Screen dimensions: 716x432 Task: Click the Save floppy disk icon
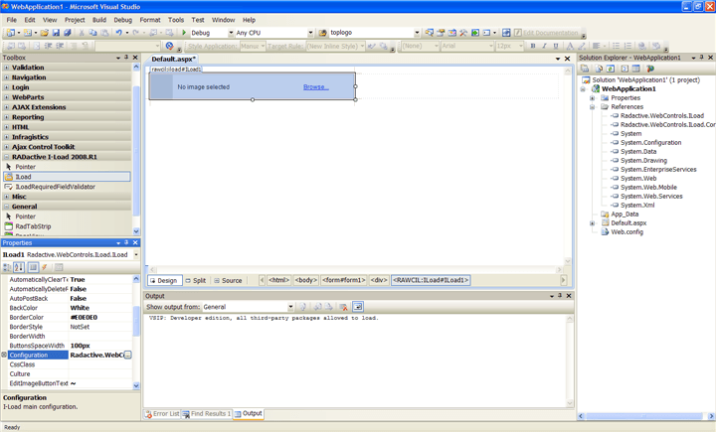56,33
